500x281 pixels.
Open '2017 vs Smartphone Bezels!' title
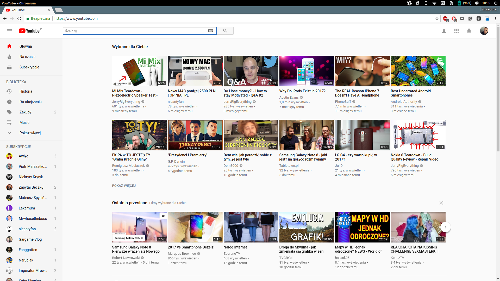point(191,247)
